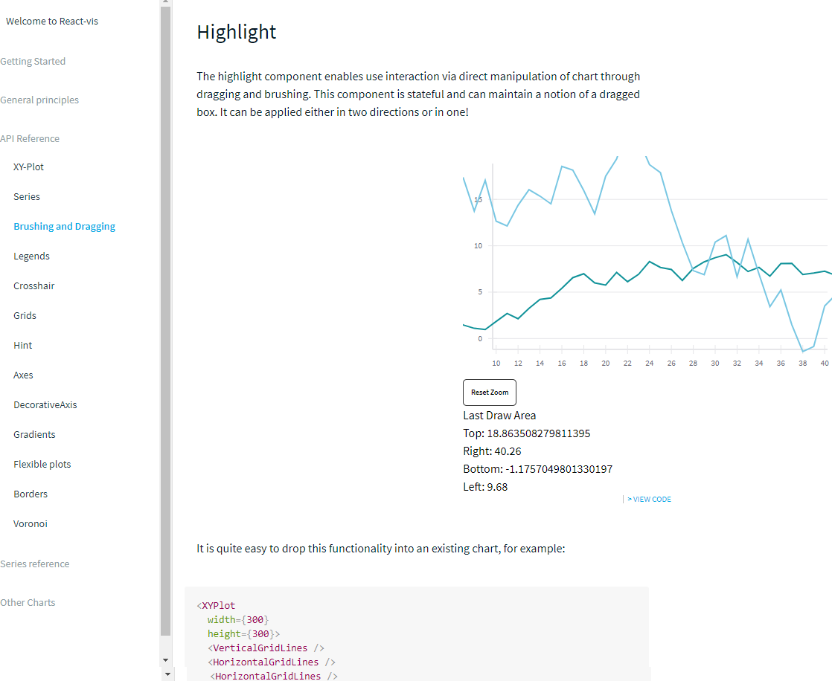Open the Voronoi documentation
This screenshot has width=832, height=681.
click(x=30, y=523)
